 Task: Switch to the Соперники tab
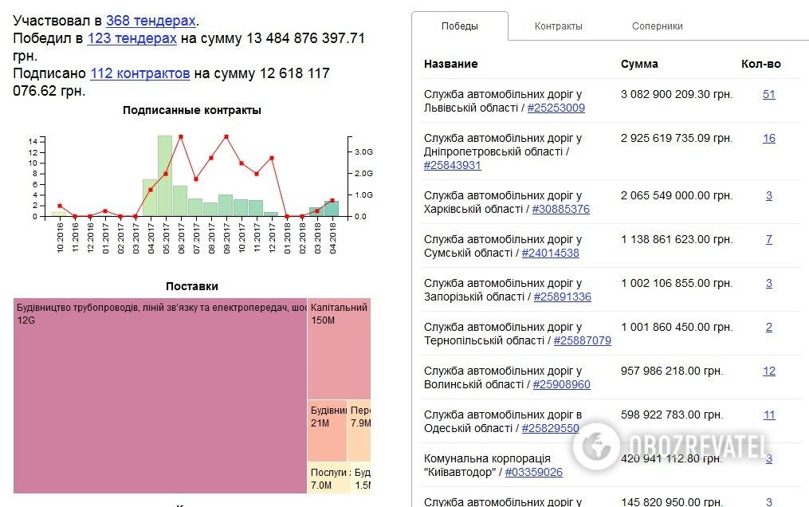pos(657,26)
